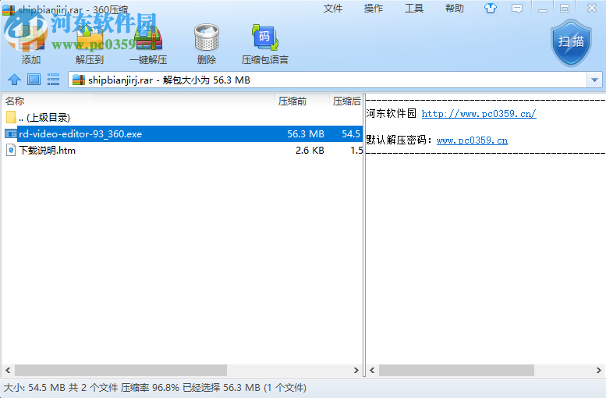This screenshot has width=606, height=398.
Task: Select the 下载说明.htm file name
Action: point(47,150)
